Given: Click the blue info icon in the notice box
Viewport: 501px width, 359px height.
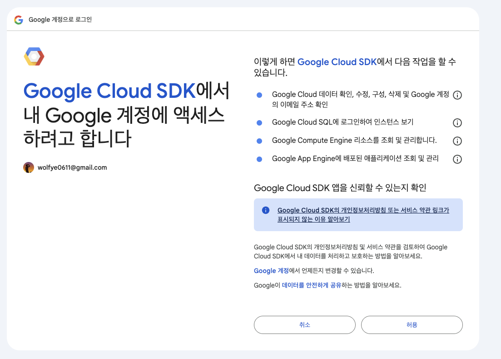Looking at the screenshot, I should (x=266, y=210).
